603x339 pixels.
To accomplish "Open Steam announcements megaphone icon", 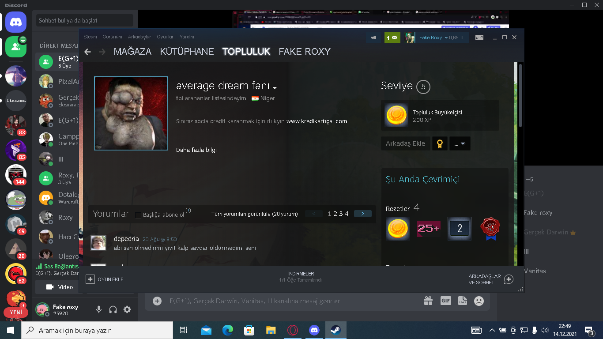I will [x=373, y=38].
